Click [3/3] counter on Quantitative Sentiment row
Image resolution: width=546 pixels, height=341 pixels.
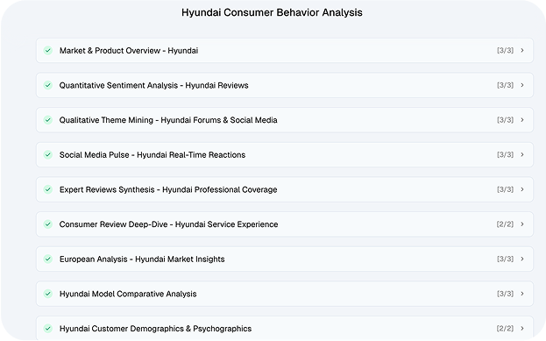click(506, 85)
